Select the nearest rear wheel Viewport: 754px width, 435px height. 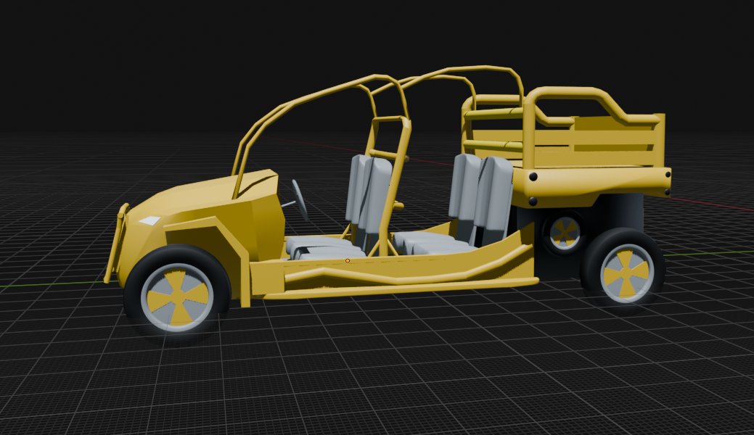(x=623, y=270)
